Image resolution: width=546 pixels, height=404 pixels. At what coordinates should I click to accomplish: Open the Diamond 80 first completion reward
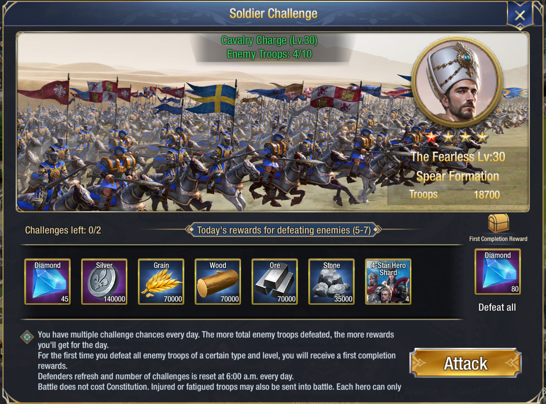click(498, 271)
